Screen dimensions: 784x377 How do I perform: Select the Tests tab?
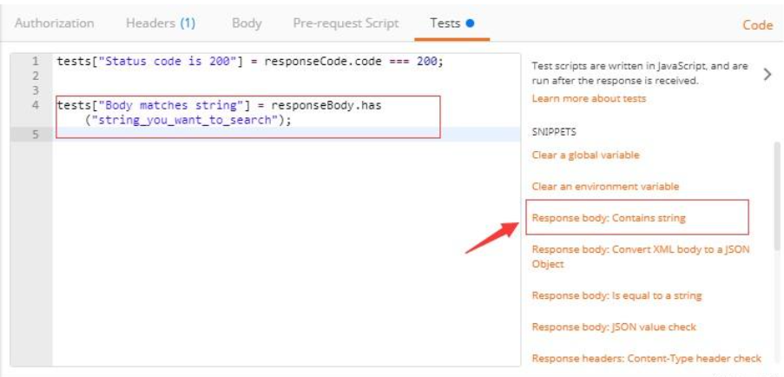pyautogui.click(x=451, y=23)
